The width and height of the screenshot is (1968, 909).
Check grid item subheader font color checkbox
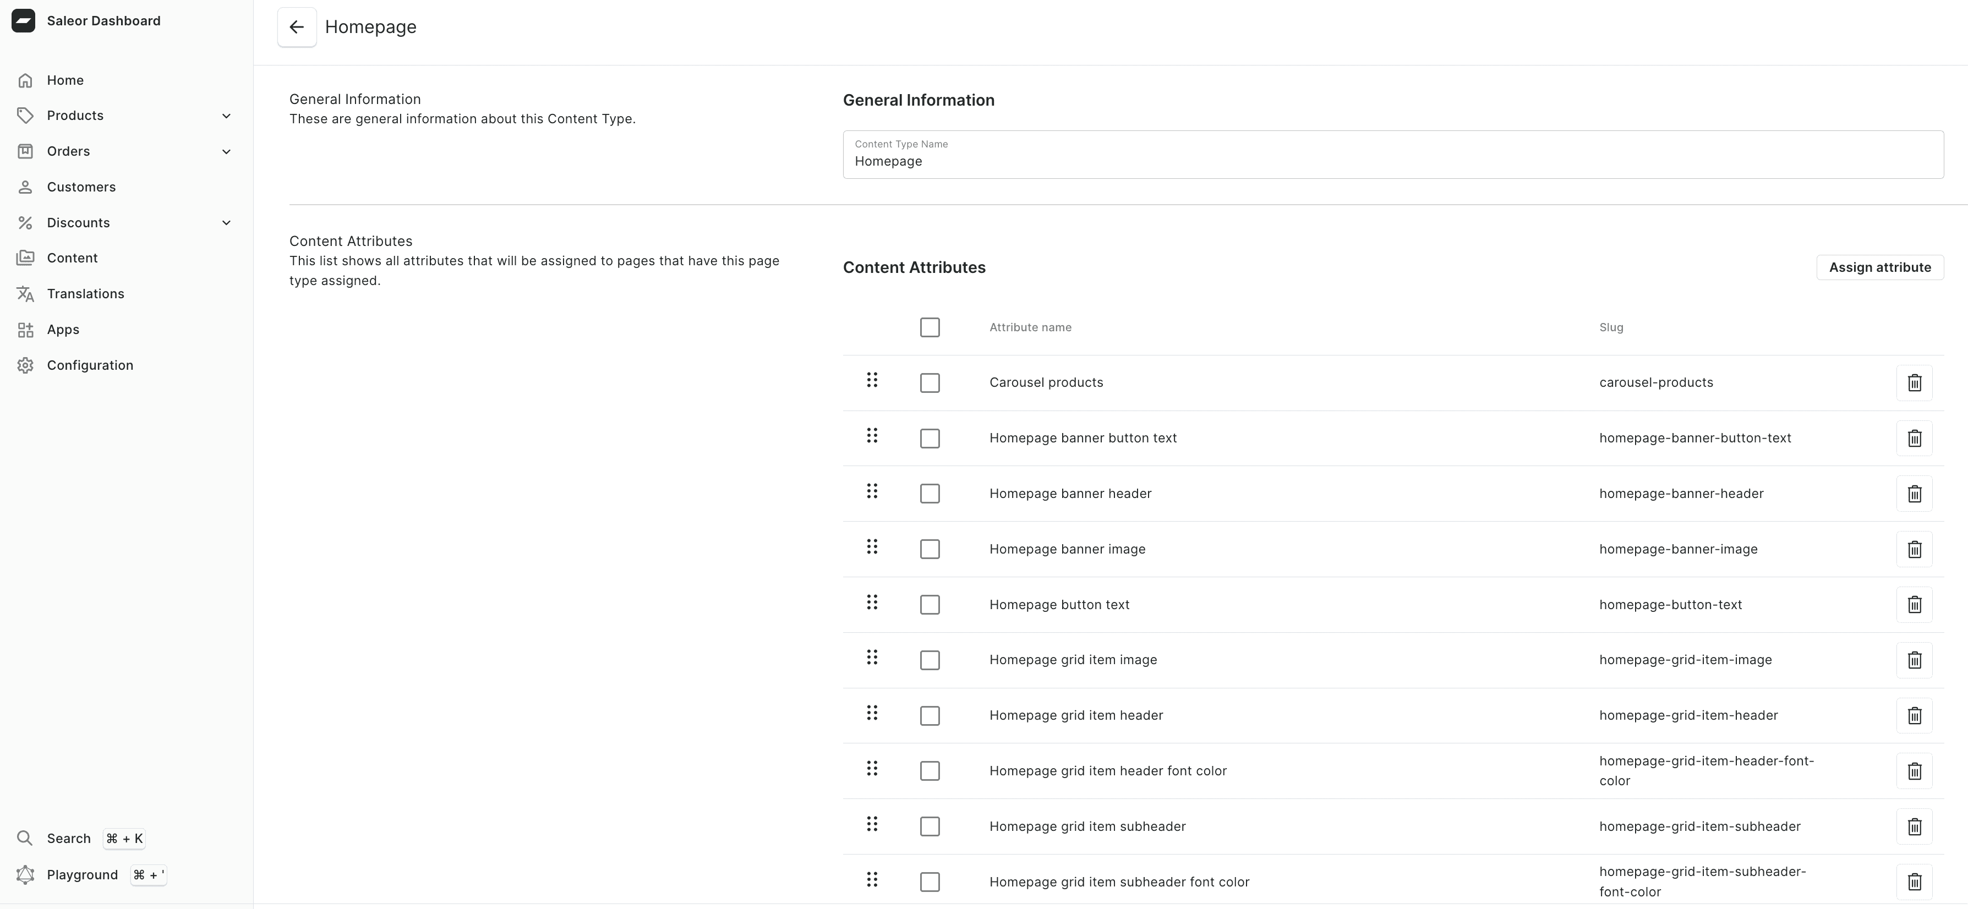[x=930, y=881]
